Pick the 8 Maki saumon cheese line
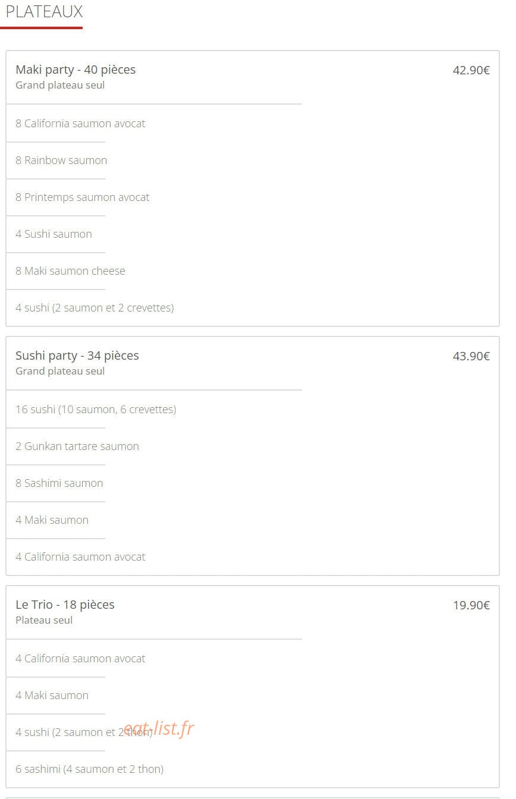The height and width of the screenshot is (799, 516). [x=70, y=271]
